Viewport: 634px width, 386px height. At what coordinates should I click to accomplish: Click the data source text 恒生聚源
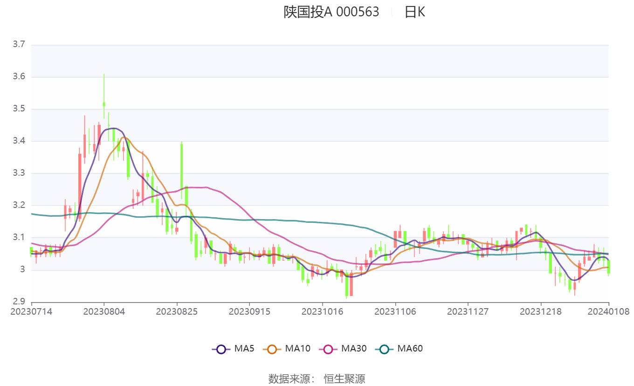pyautogui.click(x=345, y=379)
